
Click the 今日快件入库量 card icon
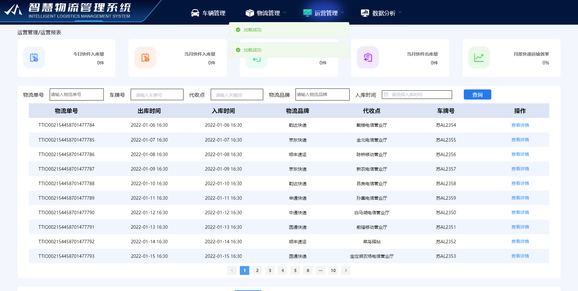click(x=34, y=58)
